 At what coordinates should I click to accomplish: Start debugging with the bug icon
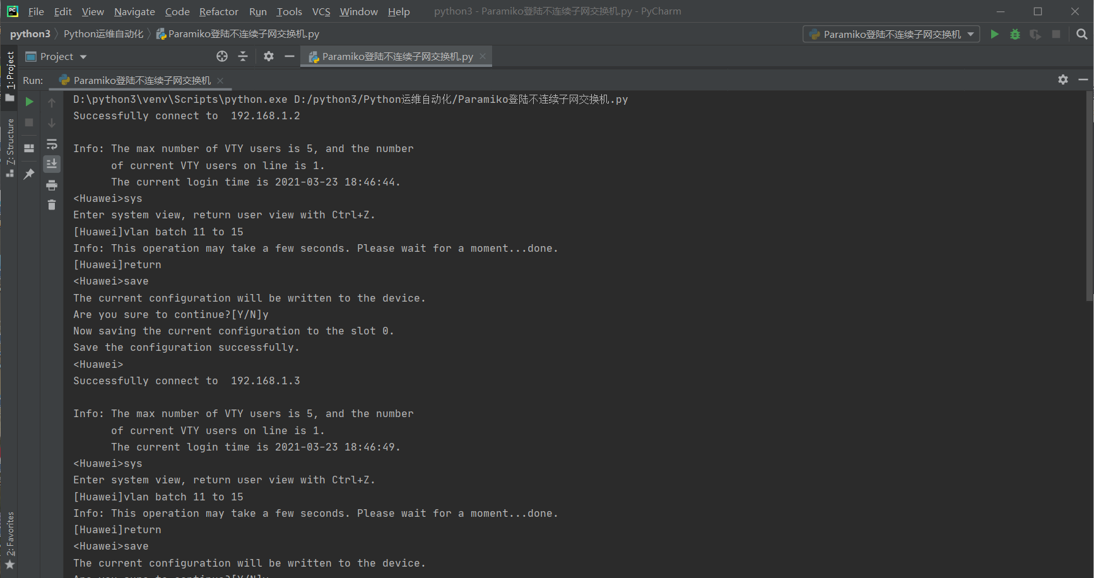(1015, 34)
